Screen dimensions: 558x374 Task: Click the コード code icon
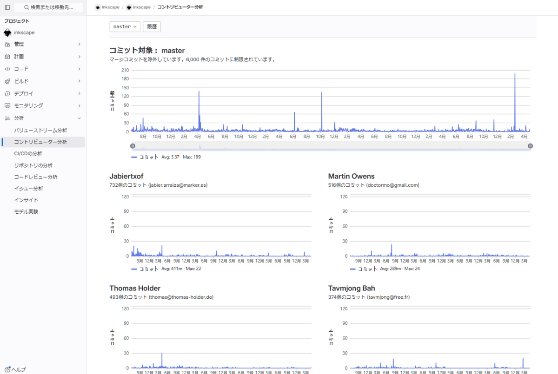pos(7,69)
